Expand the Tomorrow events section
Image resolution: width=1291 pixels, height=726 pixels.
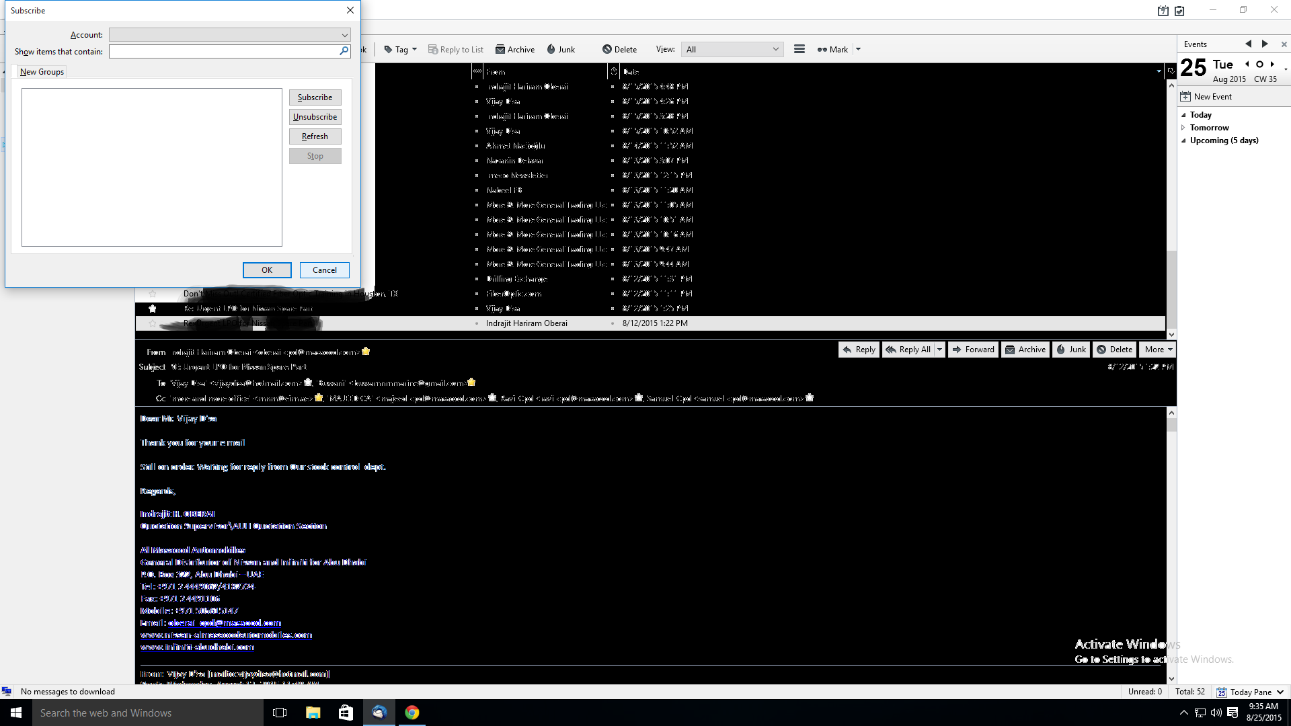1183,128
